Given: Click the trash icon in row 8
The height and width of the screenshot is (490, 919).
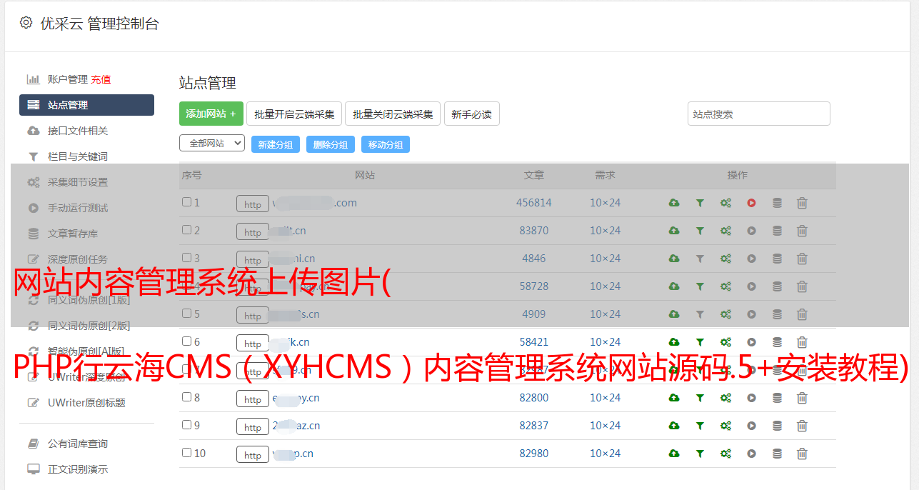Looking at the screenshot, I should point(802,398).
